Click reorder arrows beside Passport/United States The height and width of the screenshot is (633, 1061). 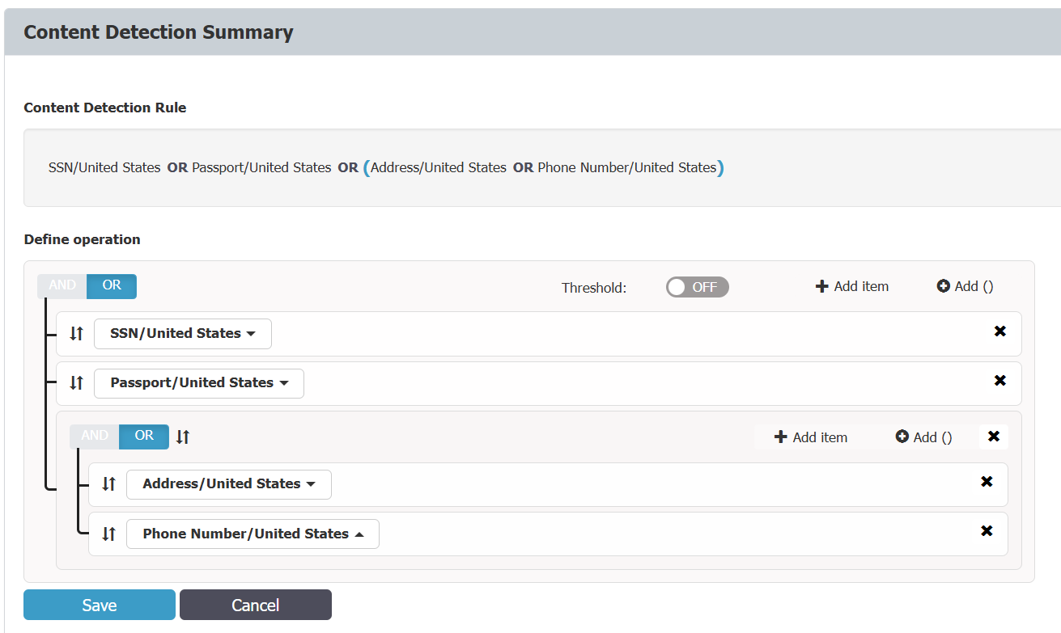pos(77,383)
